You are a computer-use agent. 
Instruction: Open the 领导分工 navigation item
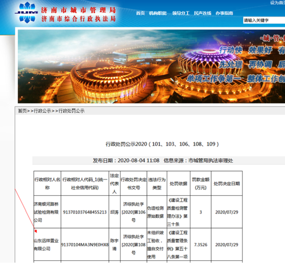click(181, 13)
